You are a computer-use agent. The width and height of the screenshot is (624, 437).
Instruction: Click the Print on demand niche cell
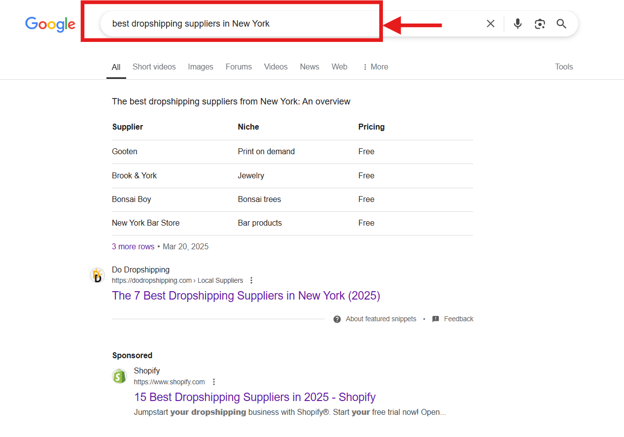266,151
